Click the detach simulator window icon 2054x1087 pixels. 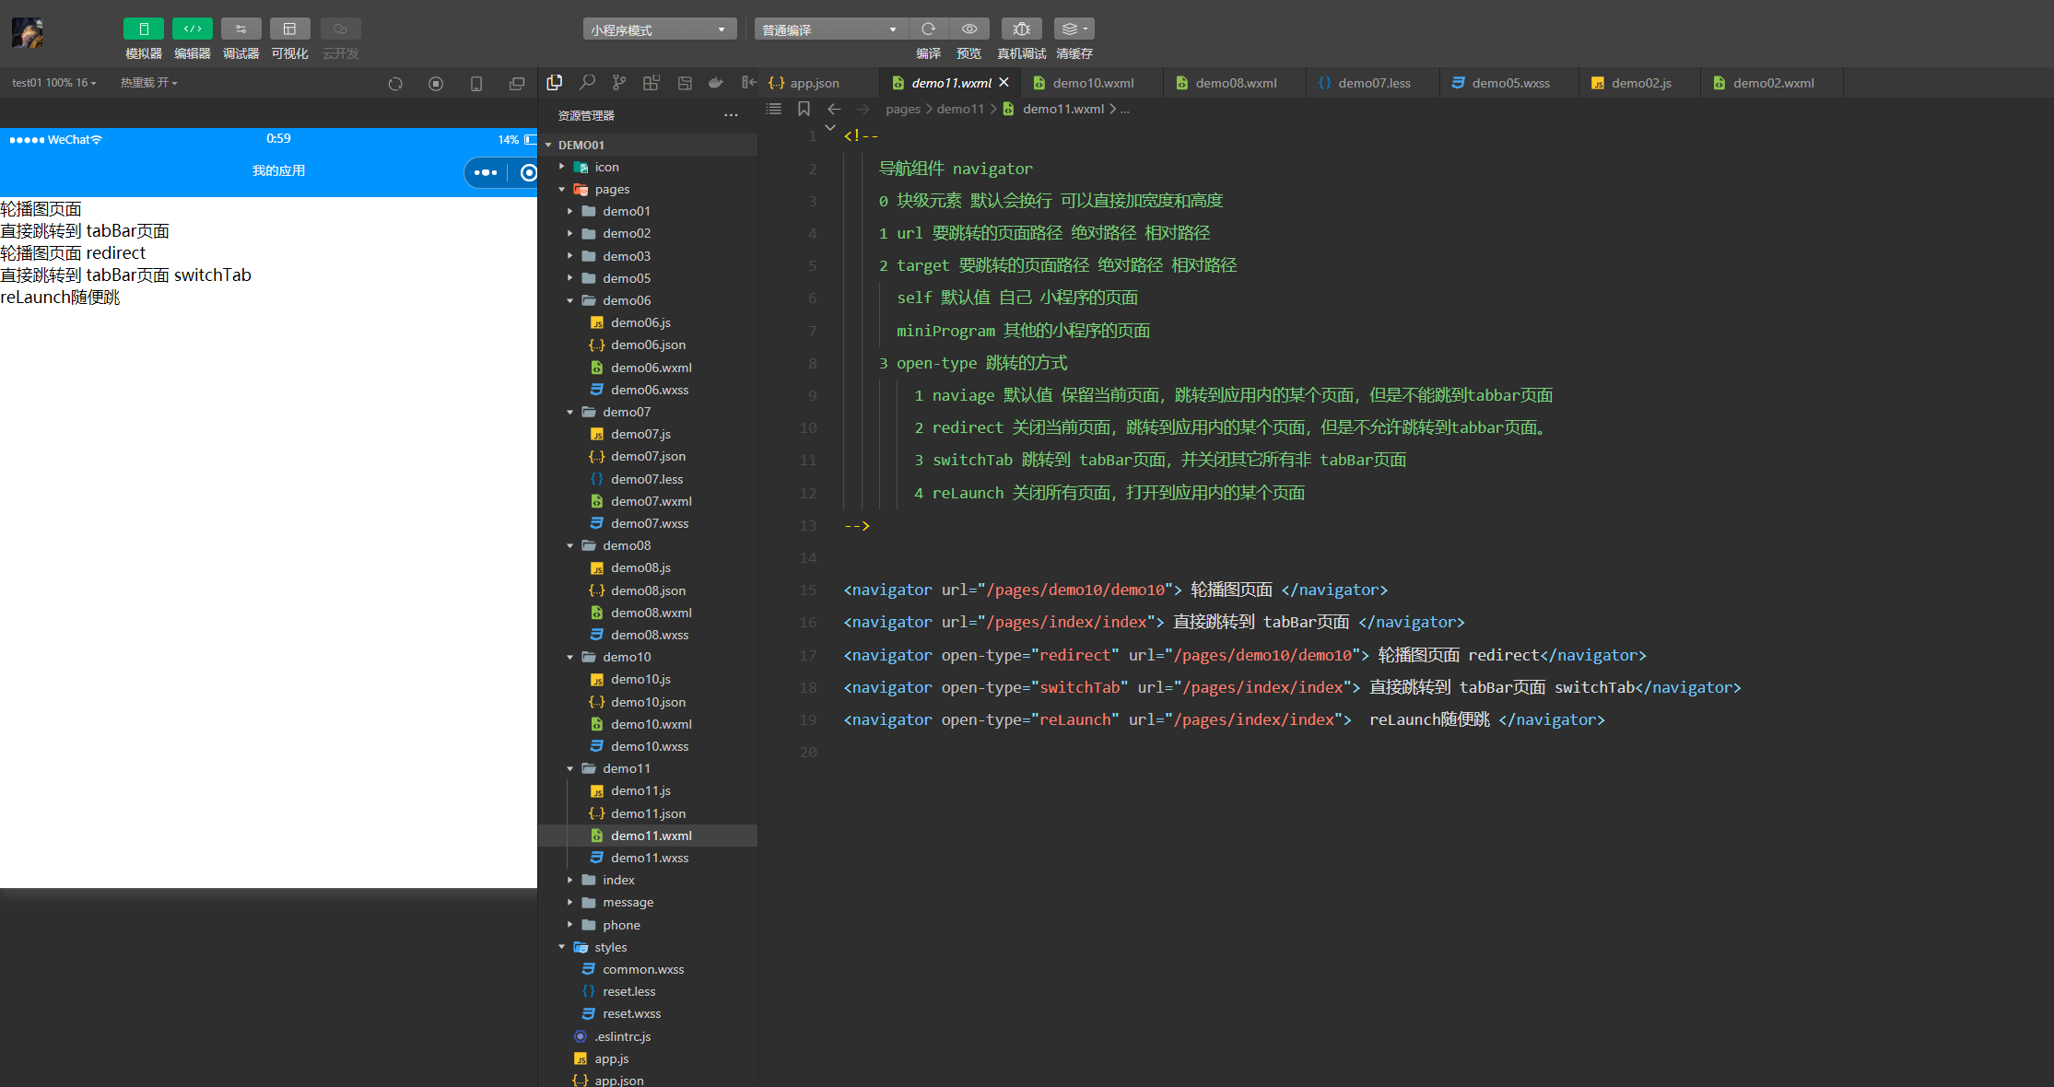pyautogui.click(x=517, y=84)
